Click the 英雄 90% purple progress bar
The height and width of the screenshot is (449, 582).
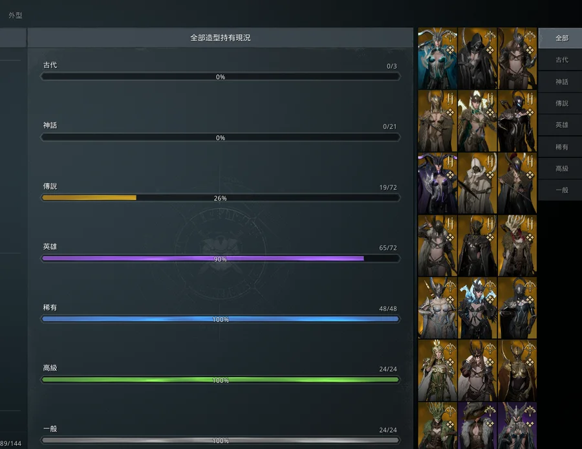(221, 259)
